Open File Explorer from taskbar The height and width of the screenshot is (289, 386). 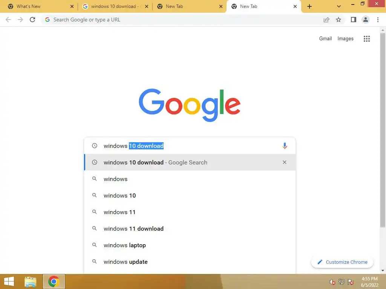tap(31, 281)
